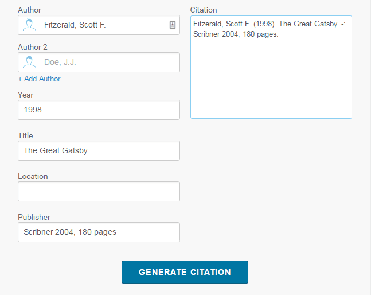The image size is (371, 295).
Task: Click the Add Author link
Action: (39, 79)
